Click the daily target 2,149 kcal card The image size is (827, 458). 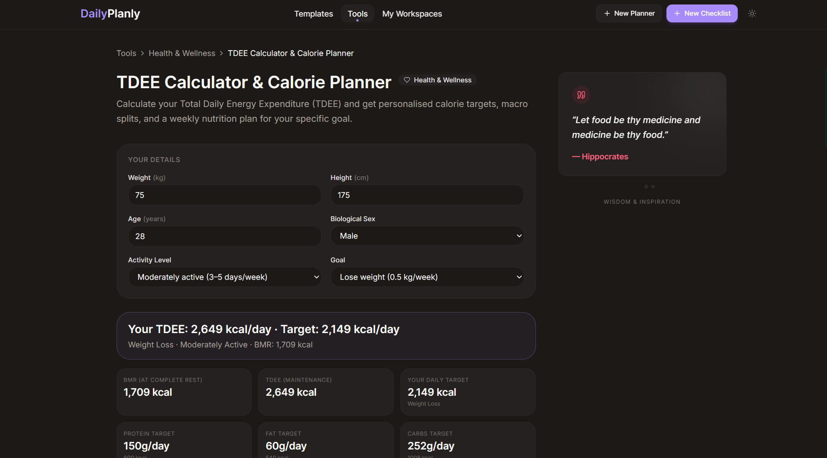468,392
